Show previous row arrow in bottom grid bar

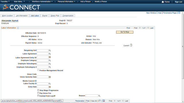click(114, 101)
